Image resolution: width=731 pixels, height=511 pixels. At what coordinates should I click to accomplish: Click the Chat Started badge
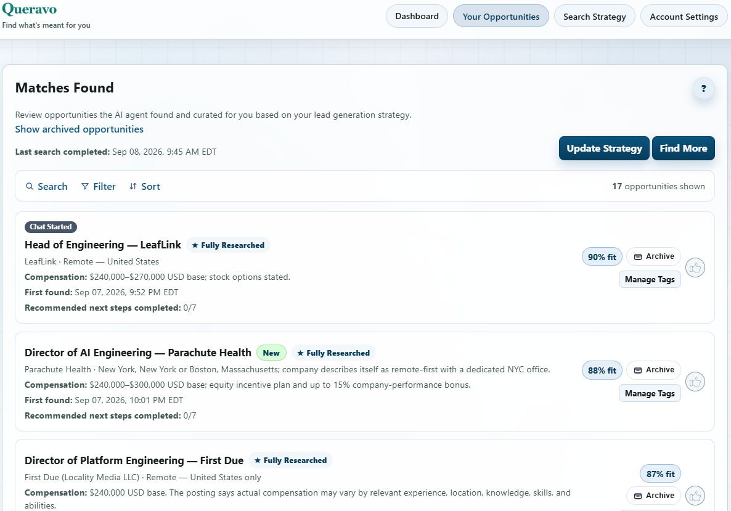pyautogui.click(x=51, y=227)
